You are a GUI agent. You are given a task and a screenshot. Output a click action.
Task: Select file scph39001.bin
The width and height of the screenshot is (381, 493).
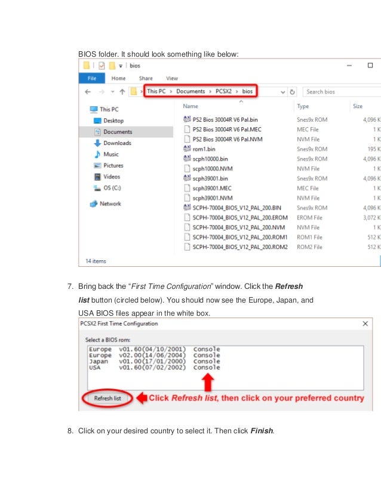click(210, 178)
